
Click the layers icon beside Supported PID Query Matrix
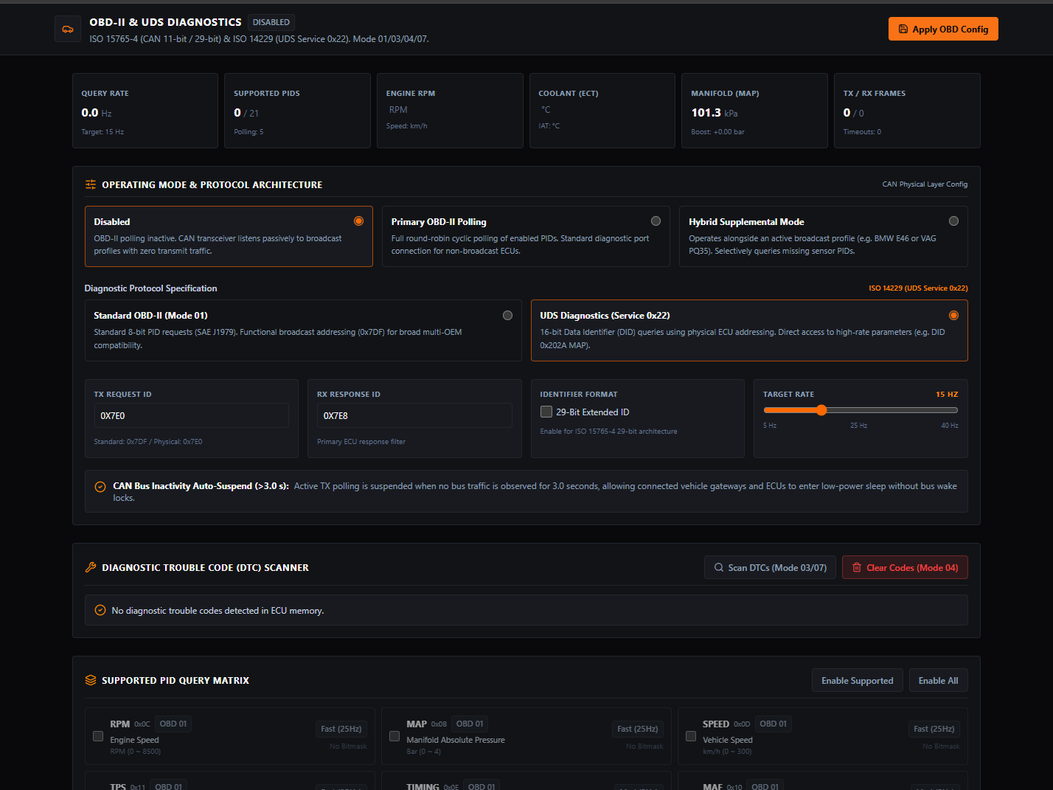[91, 680]
